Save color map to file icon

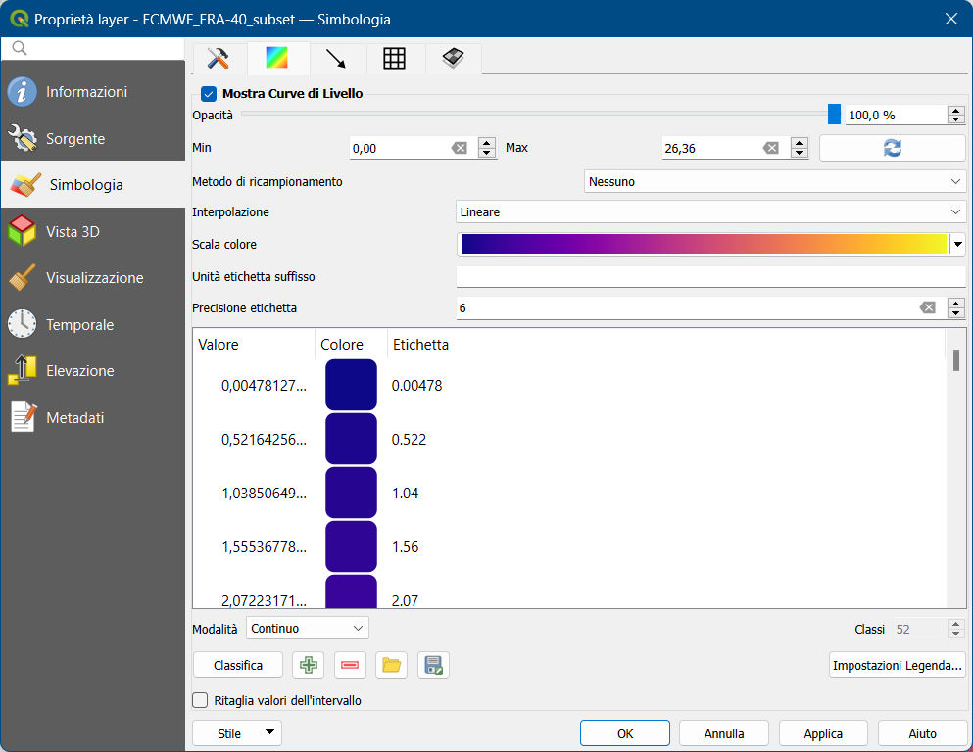coord(433,665)
